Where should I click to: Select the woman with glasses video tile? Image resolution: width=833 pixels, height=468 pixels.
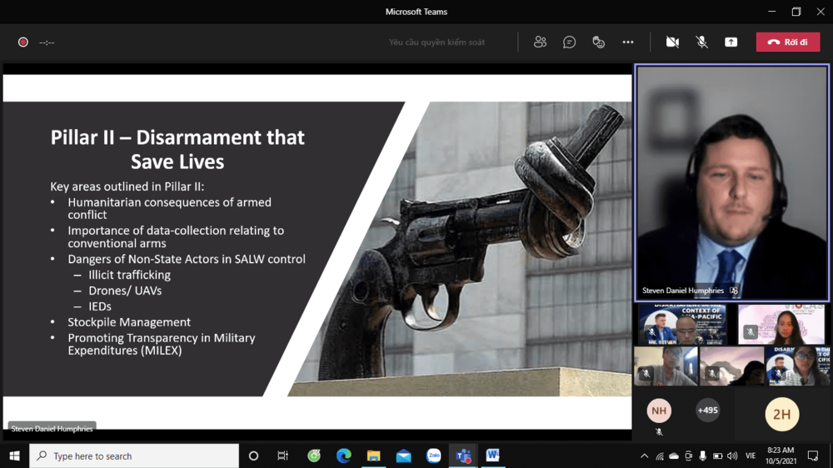[797, 366]
